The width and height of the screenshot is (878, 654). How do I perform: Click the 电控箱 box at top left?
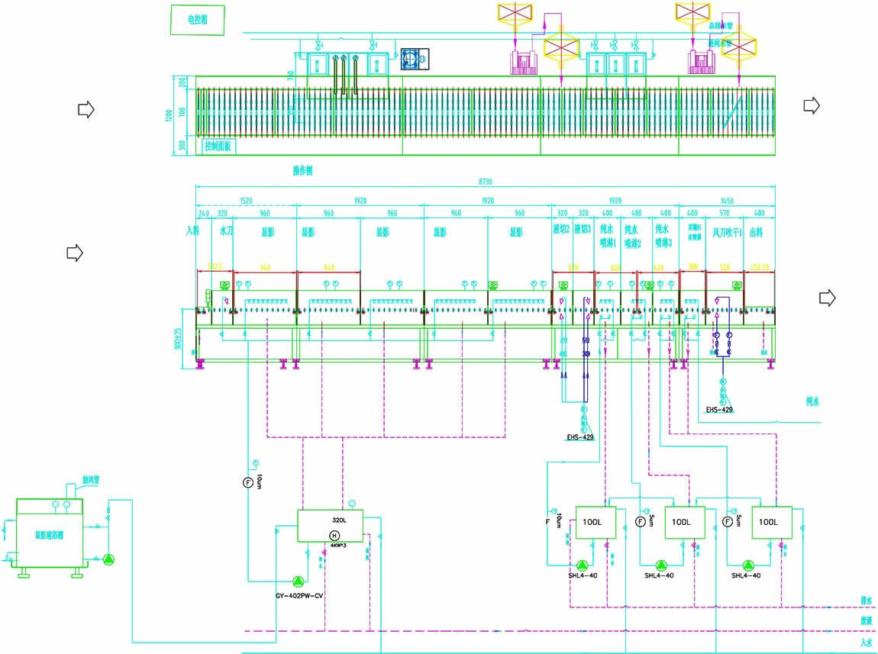196,21
